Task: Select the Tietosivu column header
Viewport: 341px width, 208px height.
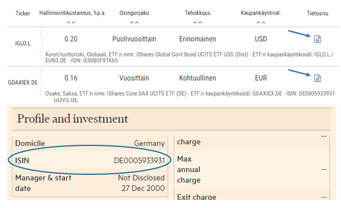Action: pyautogui.click(x=317, y=13)
